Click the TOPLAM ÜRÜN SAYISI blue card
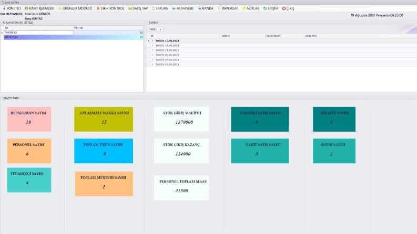Image resolution: width=417 pixels, height=234 pixels. [x=104, y=151]
